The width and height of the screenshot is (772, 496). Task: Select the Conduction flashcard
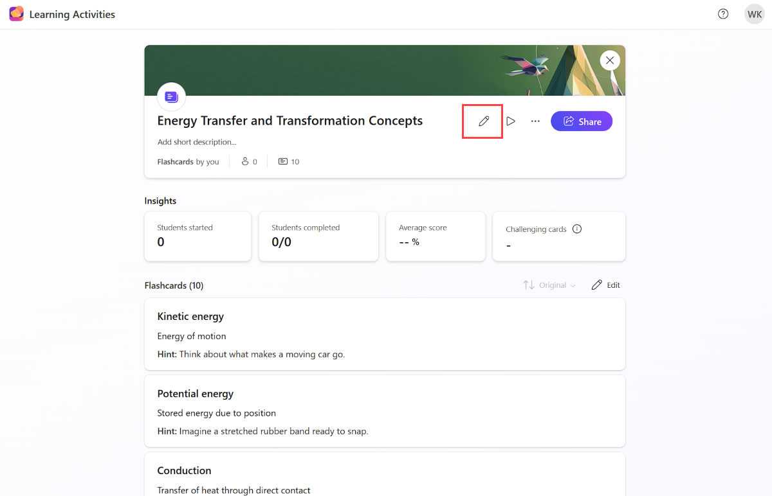coord(385,474)
